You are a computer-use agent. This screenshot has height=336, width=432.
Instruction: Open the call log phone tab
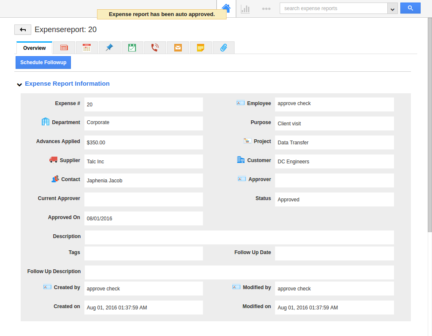[155, 48]
